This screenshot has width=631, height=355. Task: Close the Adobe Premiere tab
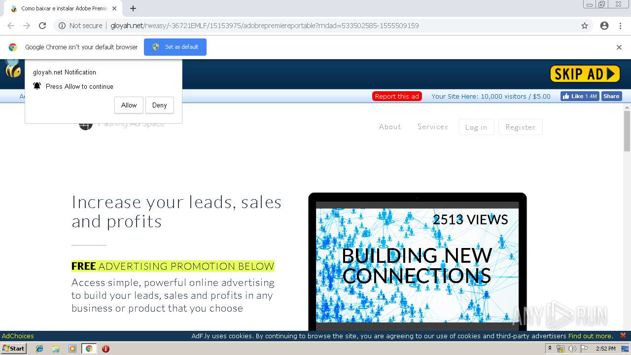[114, 8]
